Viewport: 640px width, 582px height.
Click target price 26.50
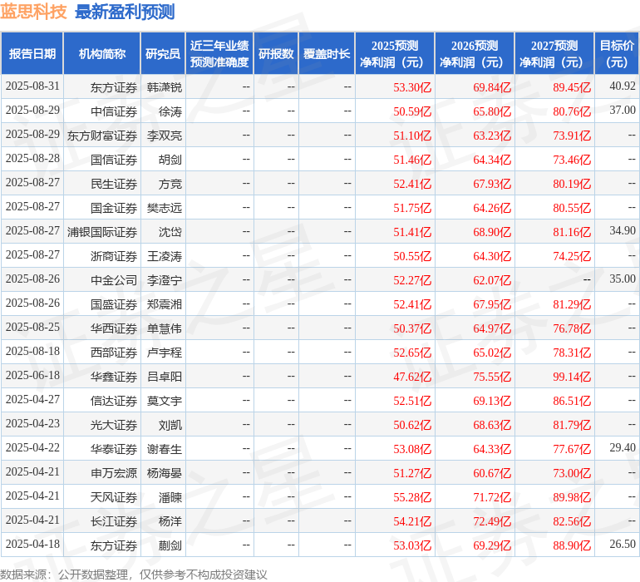tap(623, 544)
